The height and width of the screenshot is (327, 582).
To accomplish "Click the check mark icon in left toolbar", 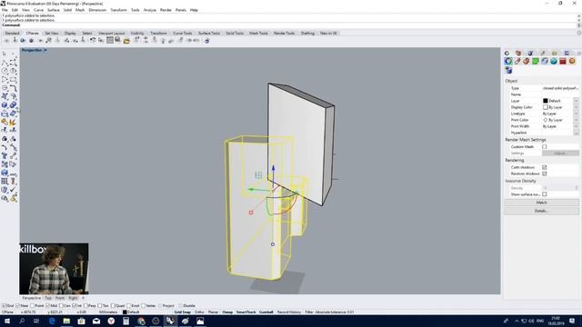I will click(x=13, y=190).
